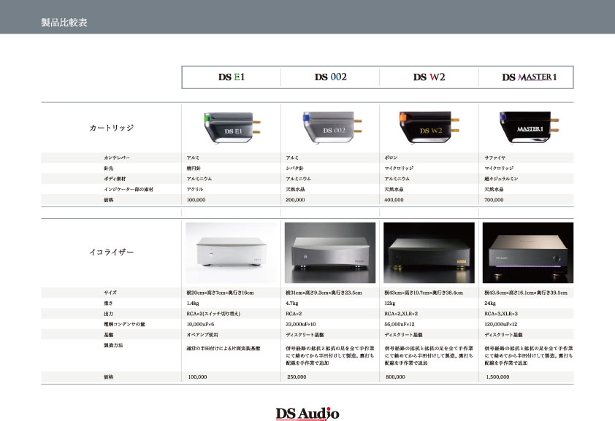Click the 400,000 cartridge price

click(394, 200)
